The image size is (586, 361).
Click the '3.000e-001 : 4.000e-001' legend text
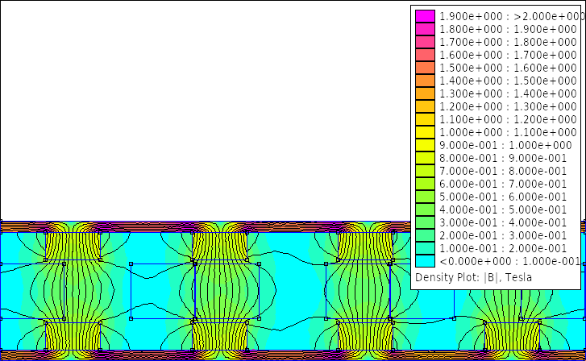pyautogui.click(x=503, y=222)
